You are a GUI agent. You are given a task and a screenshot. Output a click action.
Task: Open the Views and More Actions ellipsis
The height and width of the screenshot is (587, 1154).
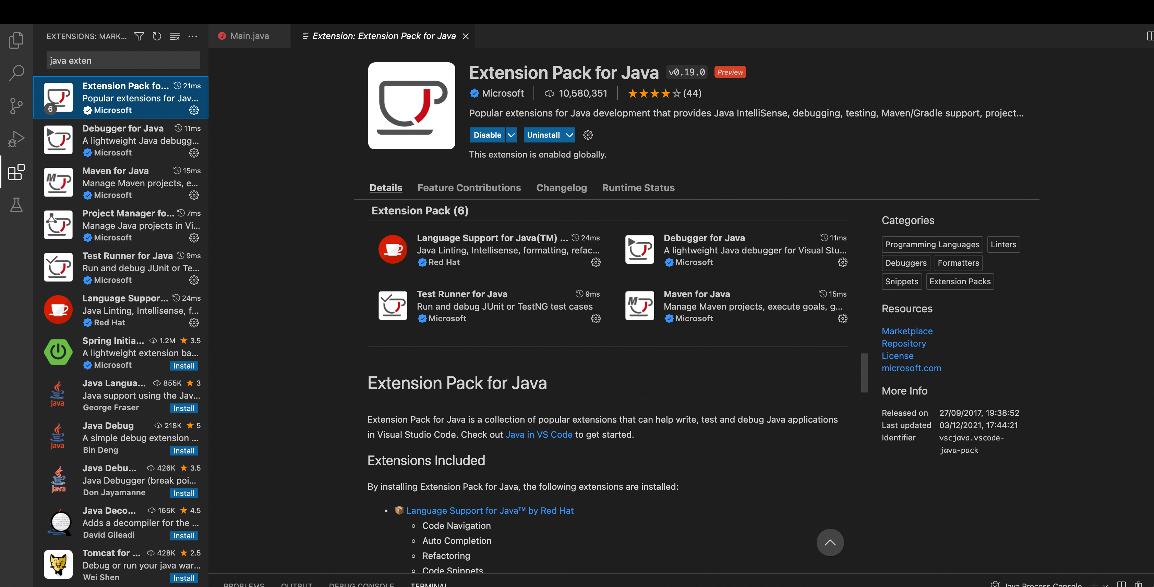193,36
